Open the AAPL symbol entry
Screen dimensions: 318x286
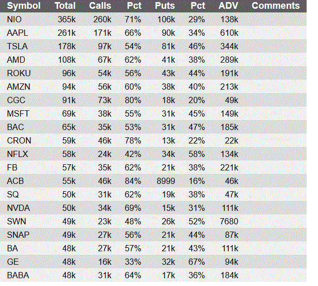18,33
